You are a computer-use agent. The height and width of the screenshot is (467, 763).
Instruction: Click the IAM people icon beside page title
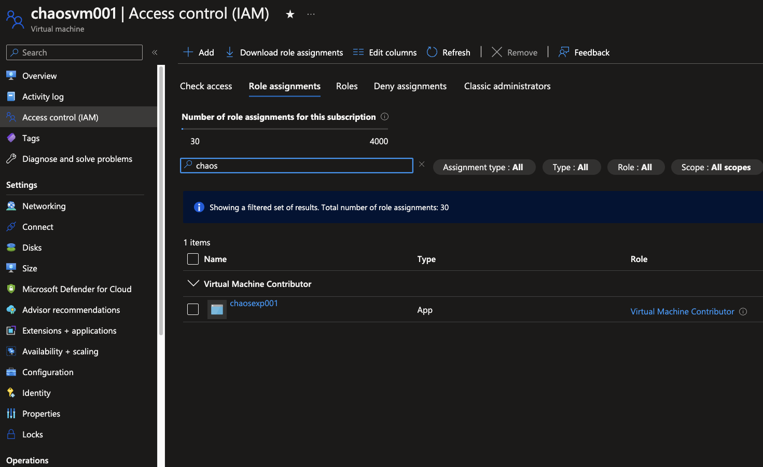coord(15,19)
